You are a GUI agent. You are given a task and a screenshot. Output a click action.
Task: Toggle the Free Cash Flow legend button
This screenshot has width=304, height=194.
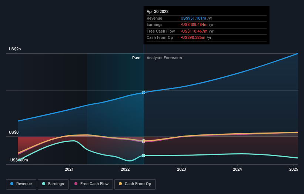click(x=91, y=184)
